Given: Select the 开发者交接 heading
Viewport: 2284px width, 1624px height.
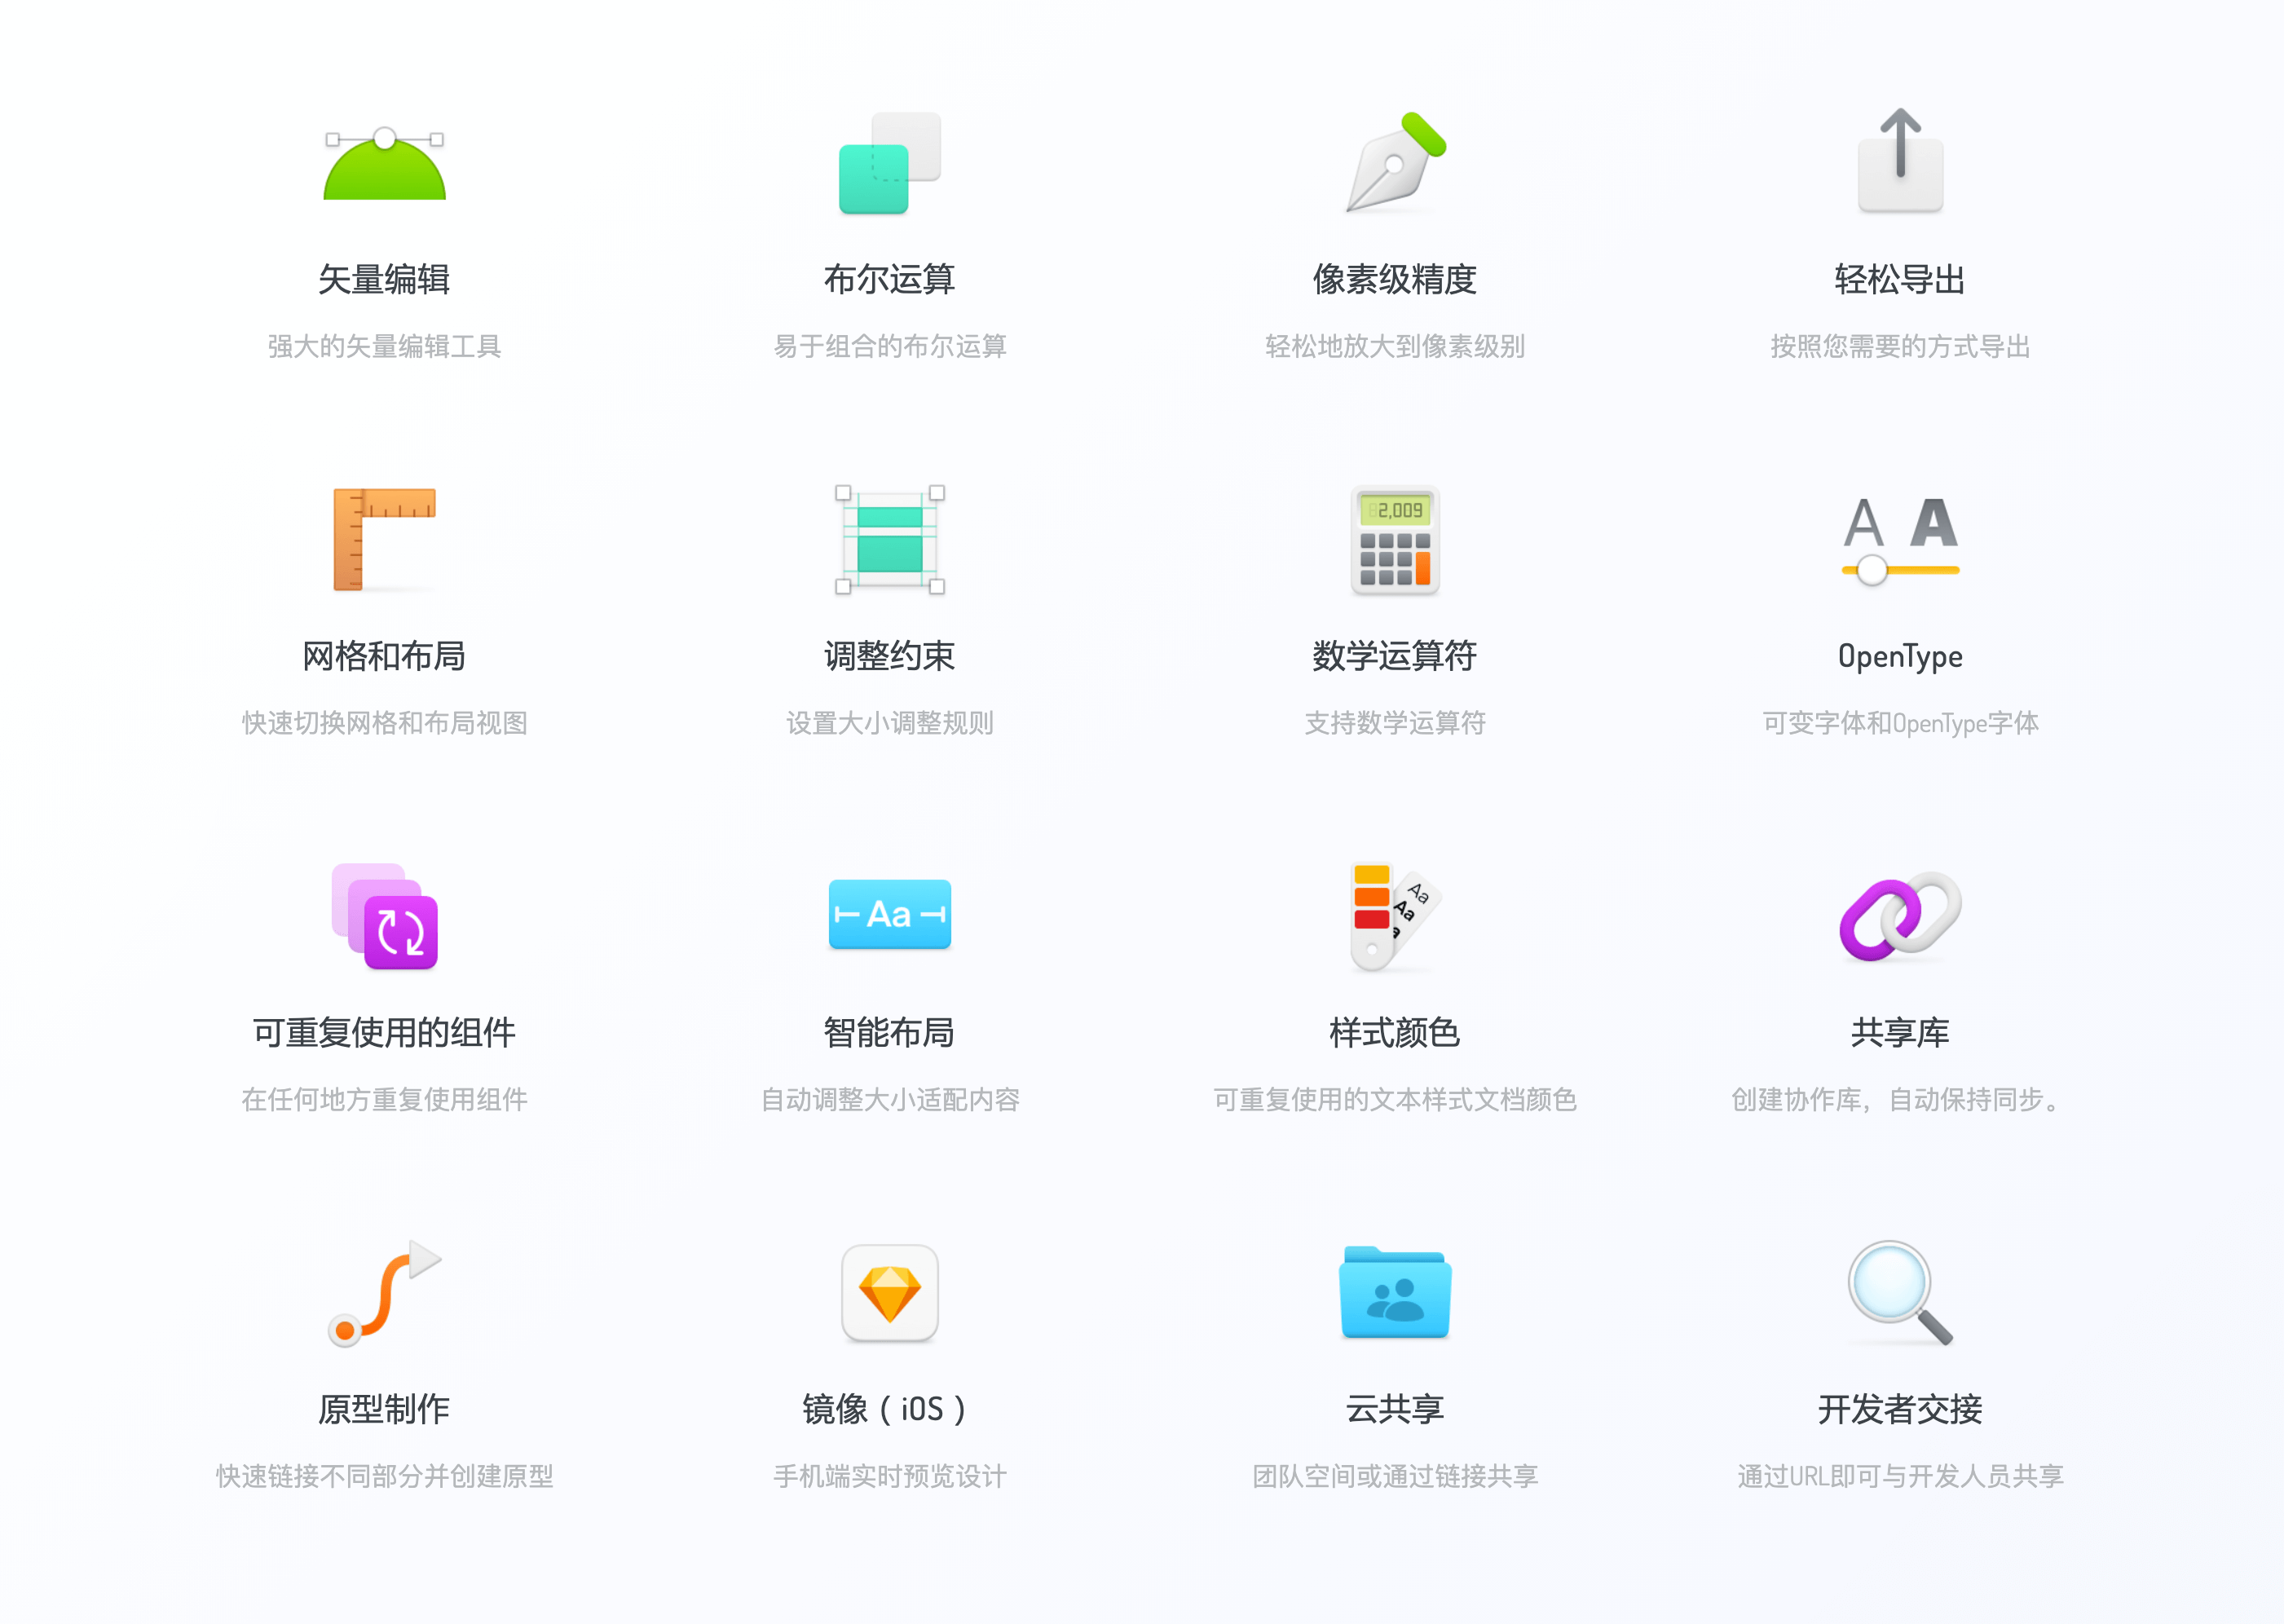Looking at the screenshot, I should click(1900, 1409).
